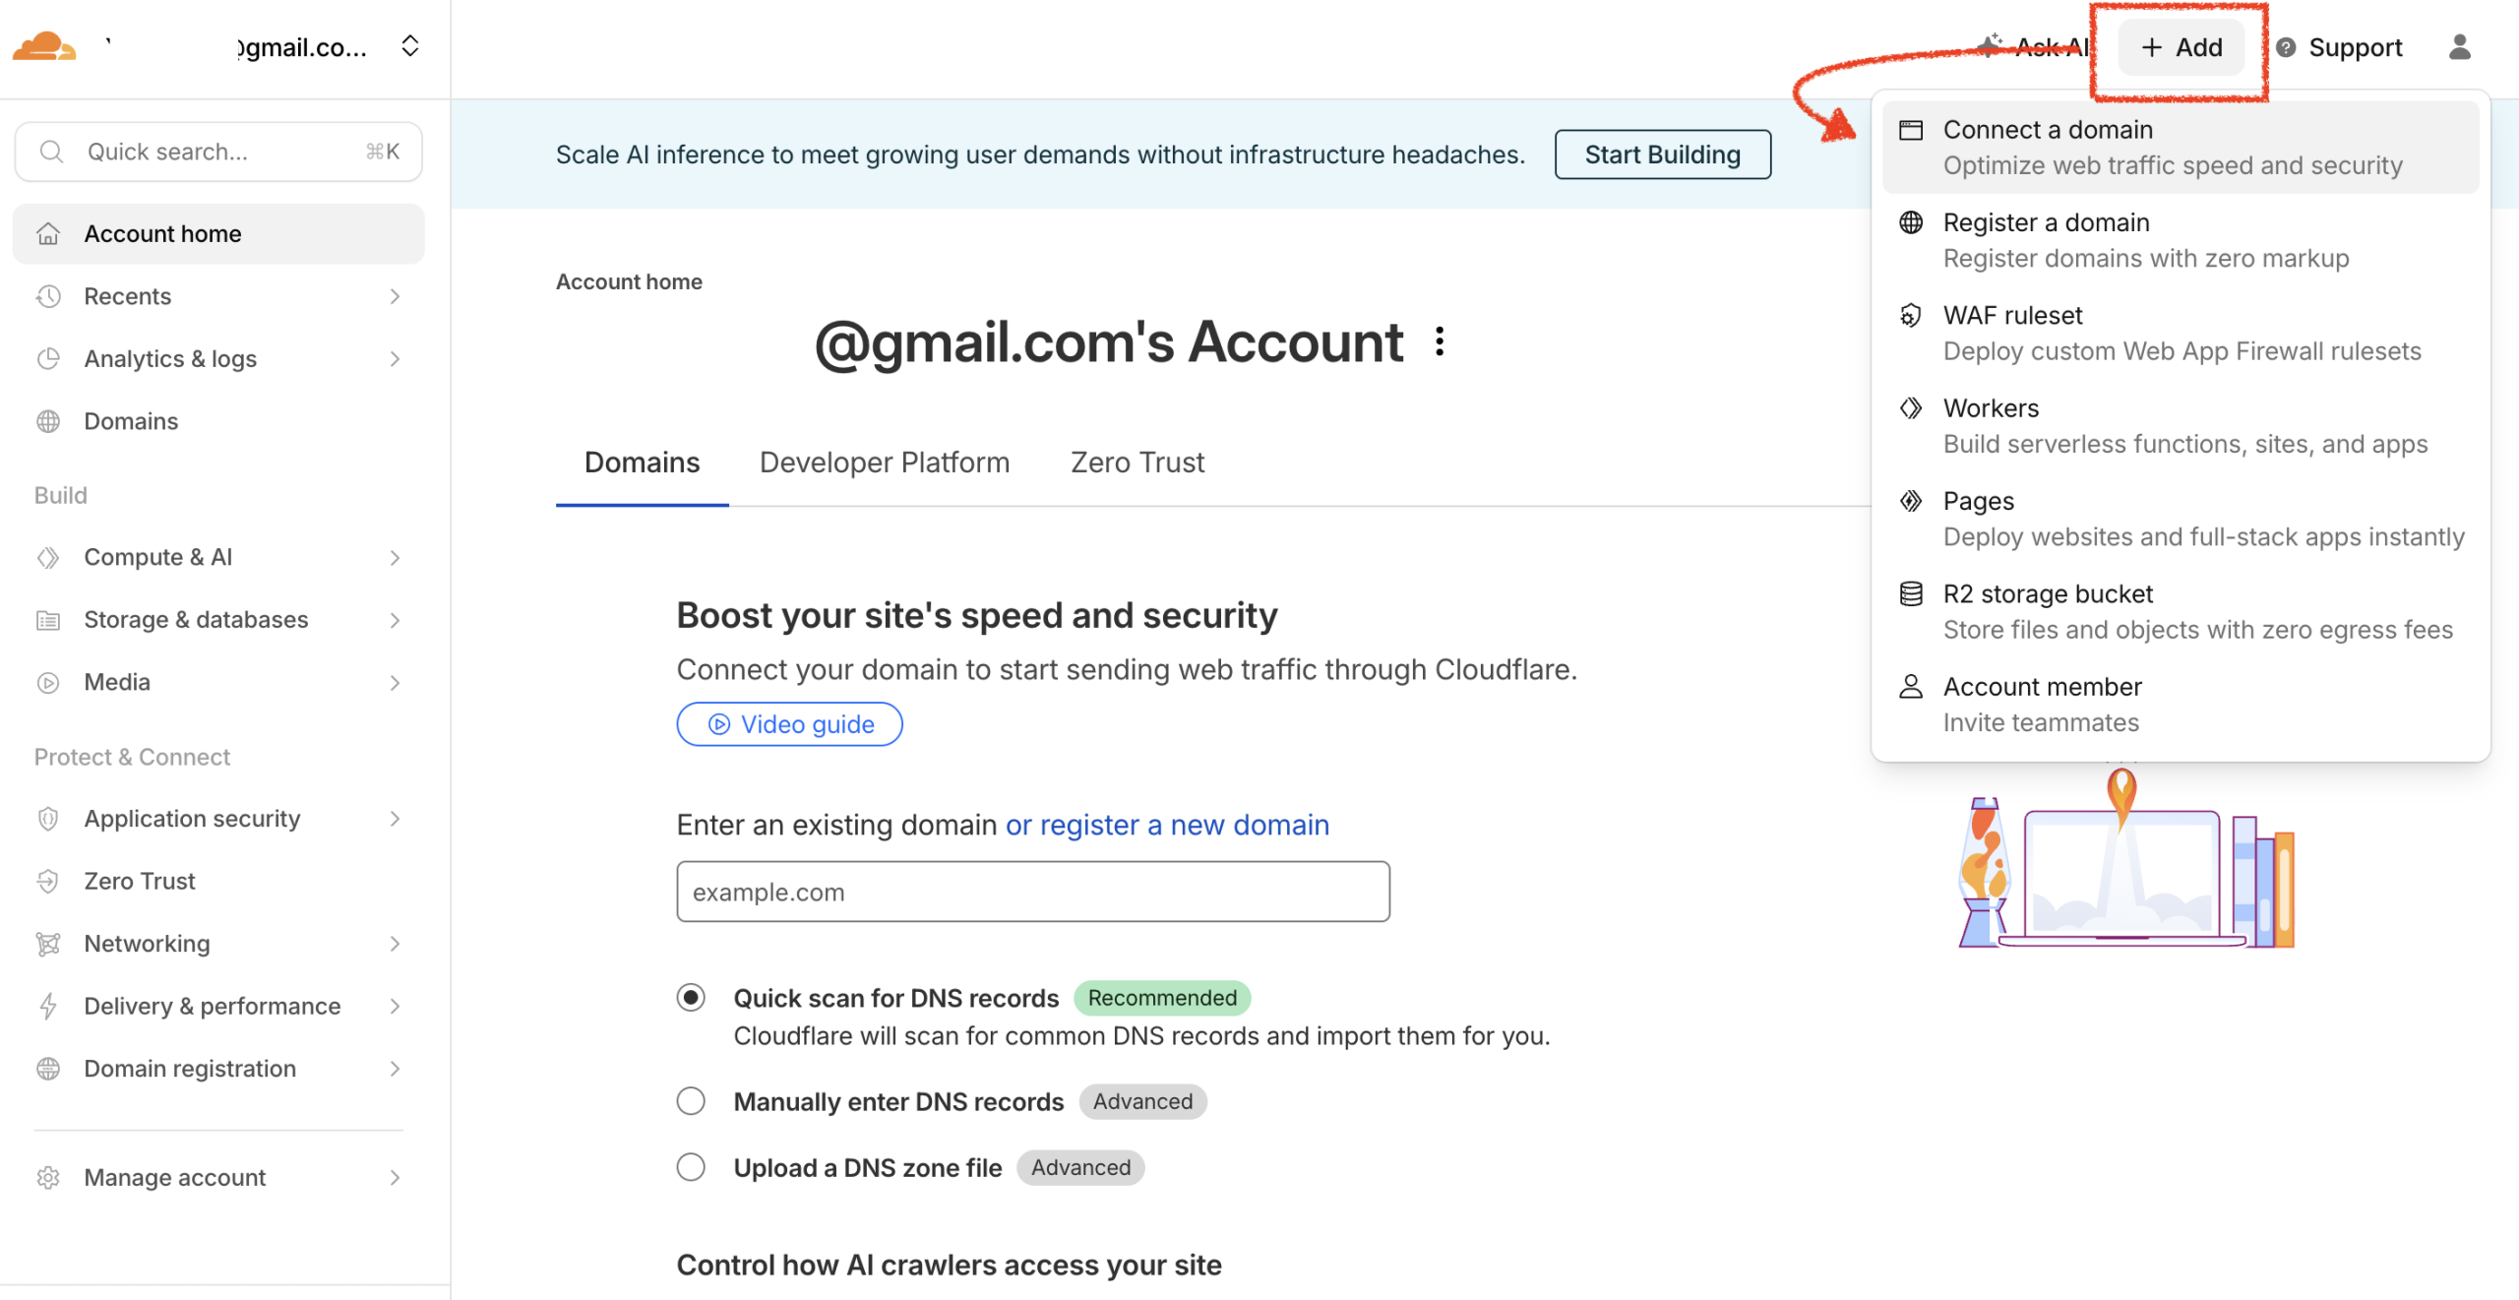Switch to the Developer Platform tab
The height and width of the screenshot is (1300, 2519).
[884, 463]
